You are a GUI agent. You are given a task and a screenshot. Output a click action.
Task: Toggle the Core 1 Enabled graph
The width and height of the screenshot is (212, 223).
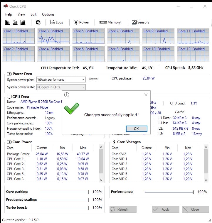[x=18, y=36]
